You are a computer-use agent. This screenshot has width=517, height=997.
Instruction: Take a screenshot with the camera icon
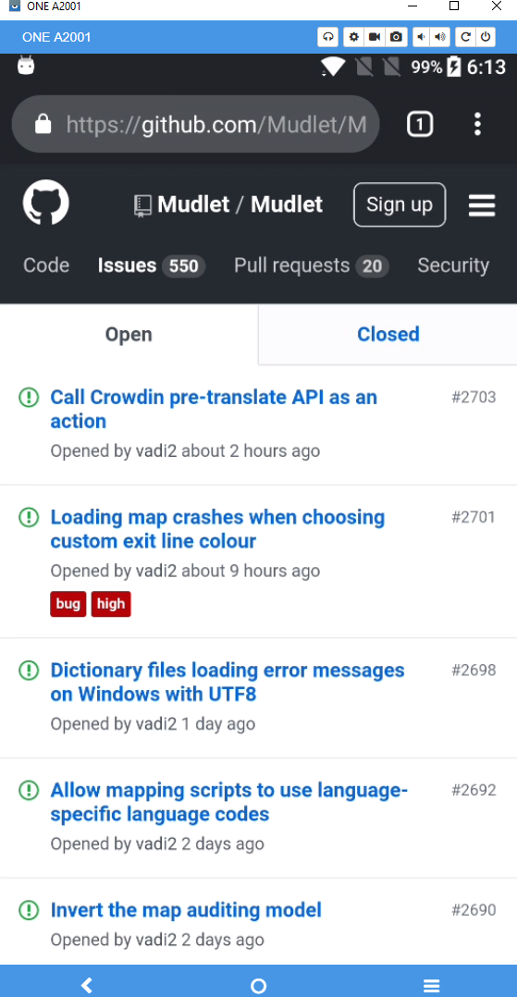(396, 37)
